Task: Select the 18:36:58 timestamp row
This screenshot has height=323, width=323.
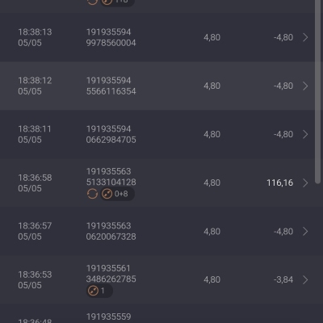Action: (x=161, y=182)
